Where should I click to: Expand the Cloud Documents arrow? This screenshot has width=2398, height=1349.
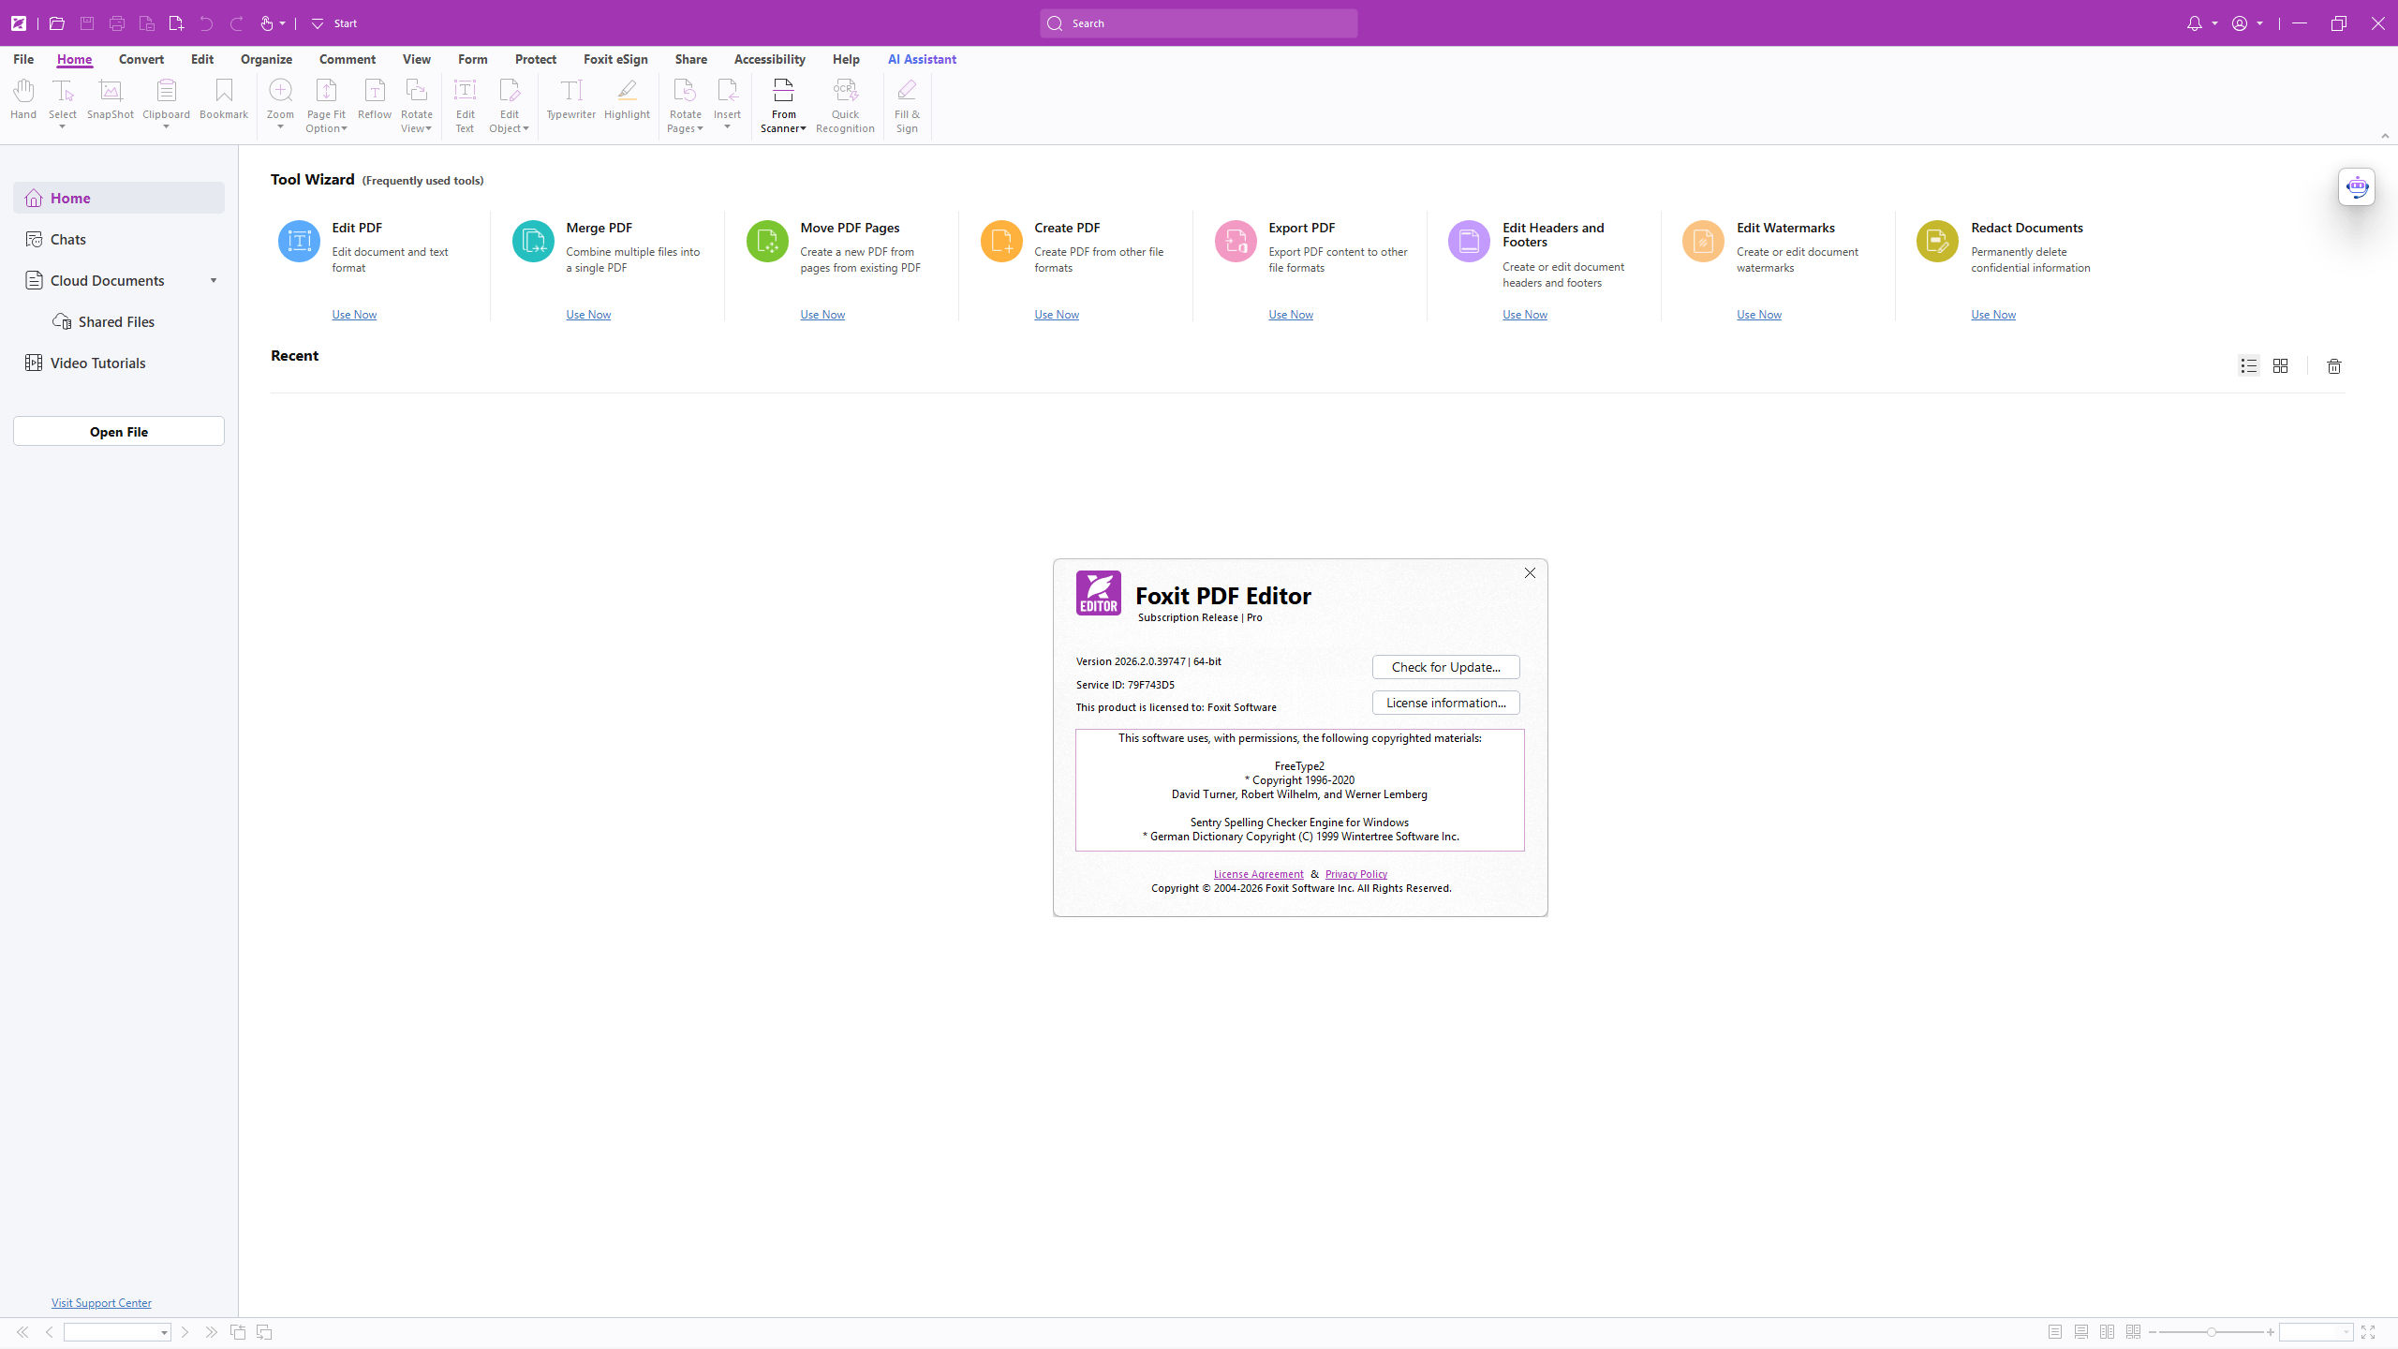[x=214, y=280]
